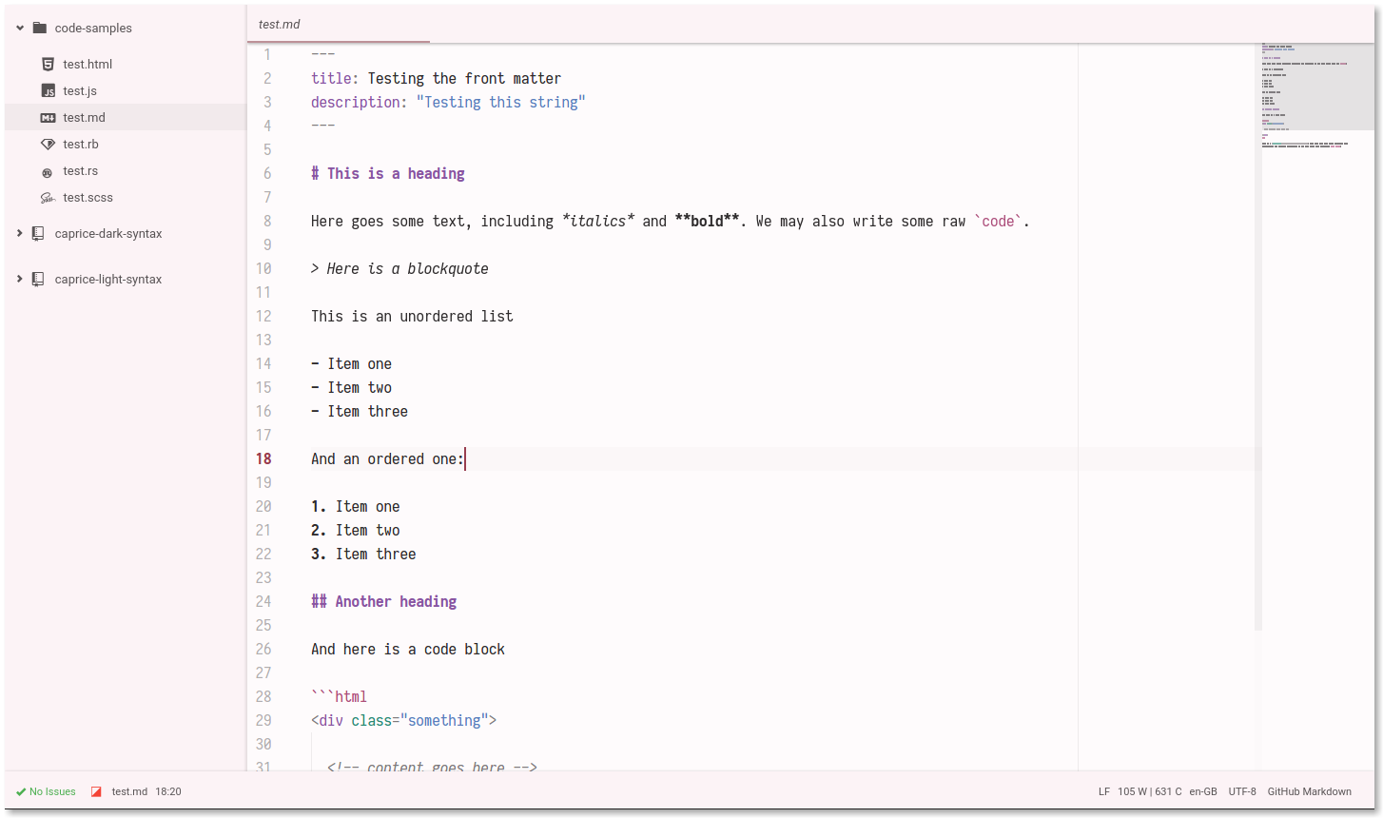Click the *italics* text on line 8
The image size is (1383, 818).
point(598,221)
